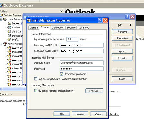The width and height of the screenshot is (144, 119).
Task: Toggle Remember password checkbox
Action: [x=62, y=74]
